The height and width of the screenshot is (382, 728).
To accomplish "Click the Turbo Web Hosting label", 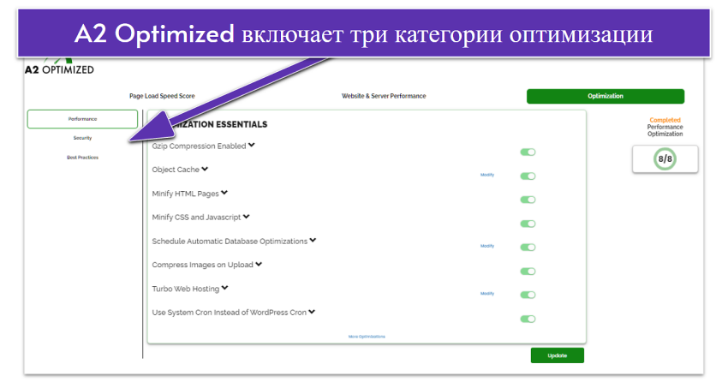I will pos(185,289).
